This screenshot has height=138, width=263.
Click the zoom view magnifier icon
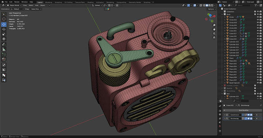[x=214, y=25]
